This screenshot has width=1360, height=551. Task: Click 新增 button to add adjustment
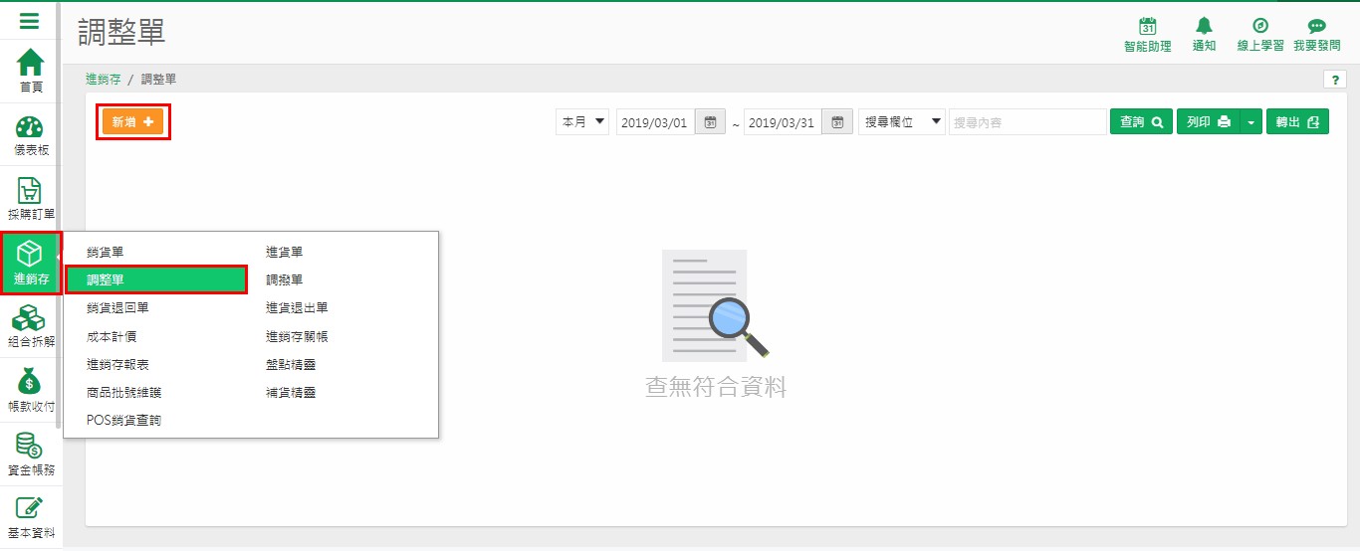[132, 121]
